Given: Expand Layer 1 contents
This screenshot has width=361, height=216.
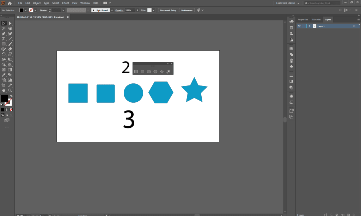Looking at the screenshot, I should (x=309, y=26).
